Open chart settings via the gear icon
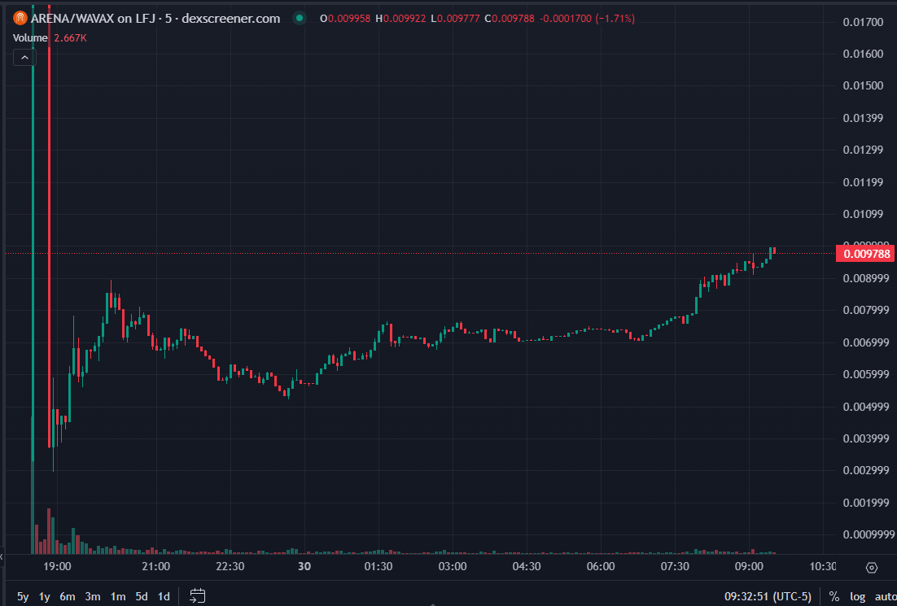Image resolution: width=897 pixels, height=606 pixels. (871, 567)
